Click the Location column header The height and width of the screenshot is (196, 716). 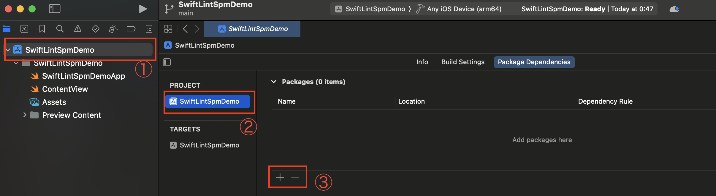[411, 101]
